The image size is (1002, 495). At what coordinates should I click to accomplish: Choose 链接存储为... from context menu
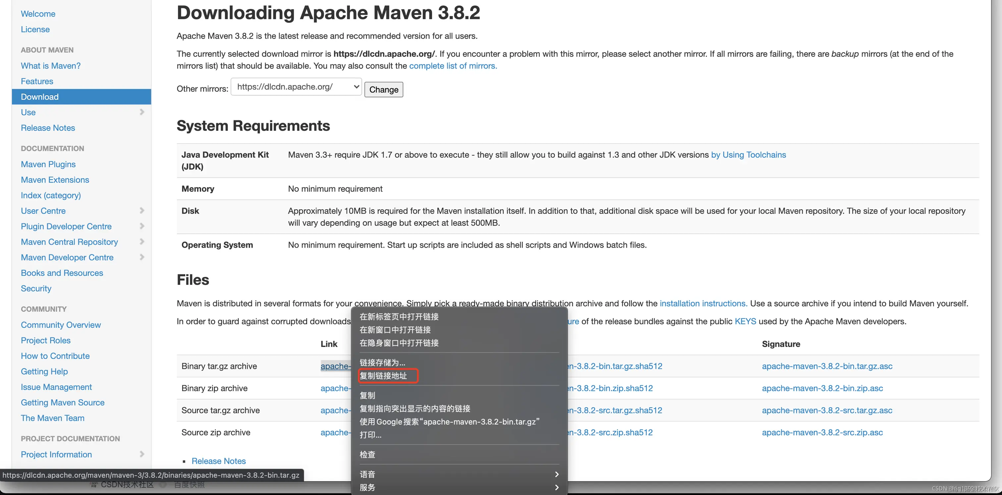coord(382,363)
